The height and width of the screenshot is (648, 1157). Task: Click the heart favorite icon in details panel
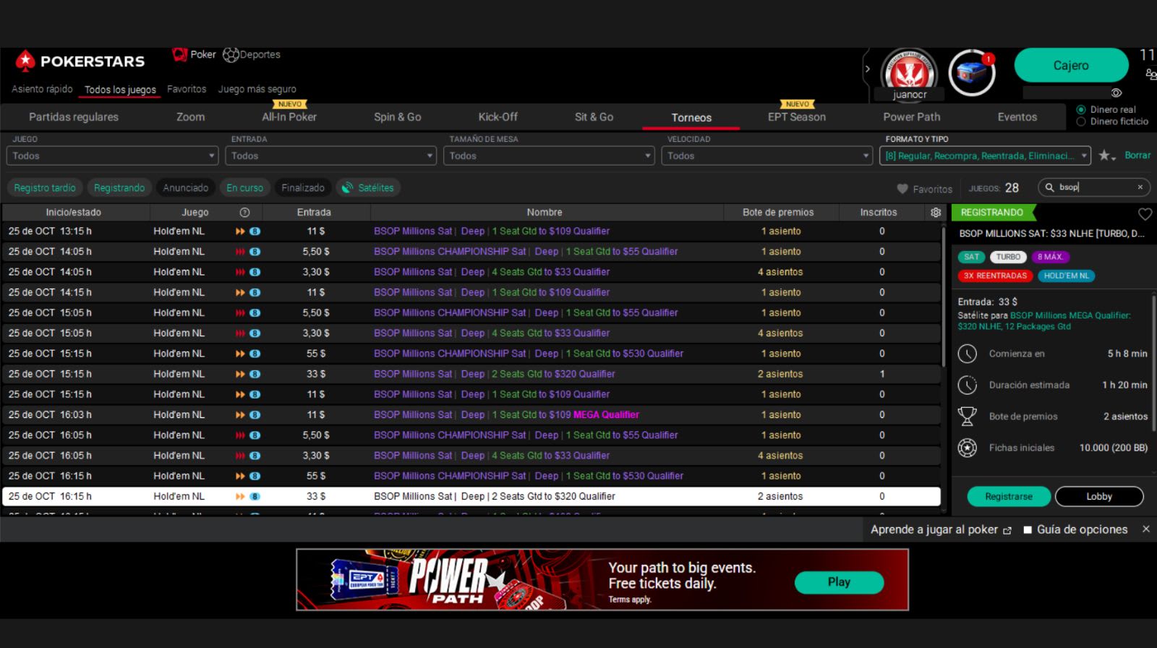coord(1145,214)
